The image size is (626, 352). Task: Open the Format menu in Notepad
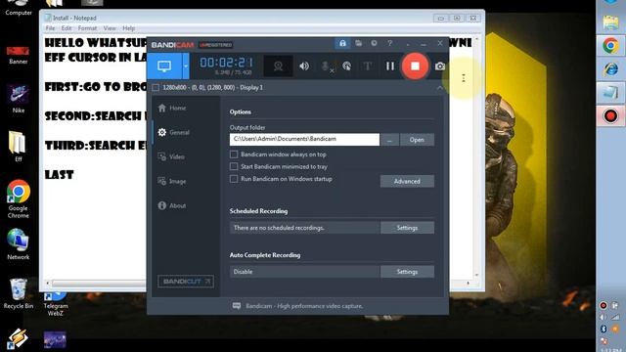click(87, 28)
